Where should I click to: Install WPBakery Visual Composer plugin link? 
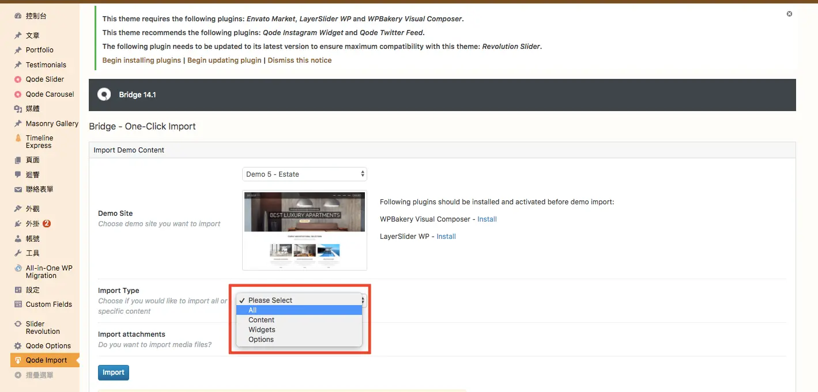pyautogui.click(x=487, y=219)
